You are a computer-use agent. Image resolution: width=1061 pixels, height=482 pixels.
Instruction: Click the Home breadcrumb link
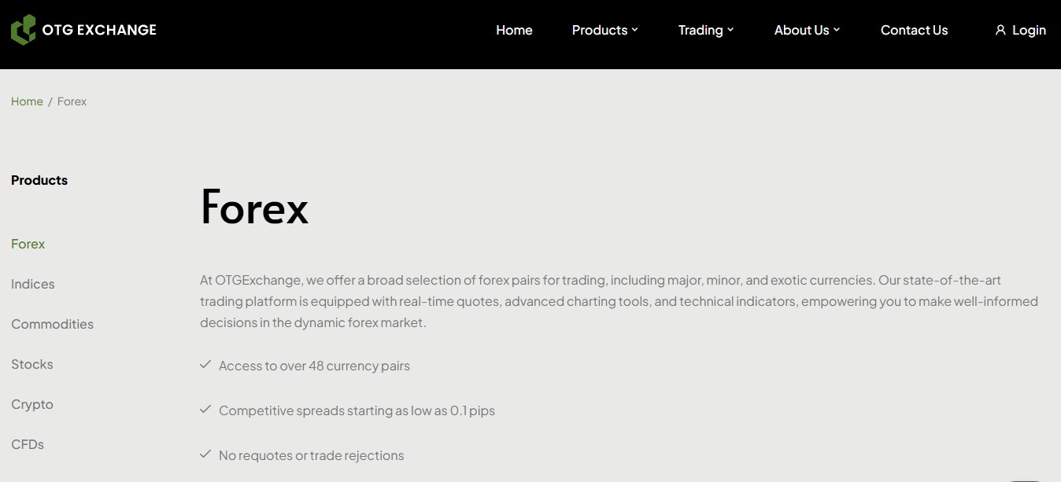(27, 101)
